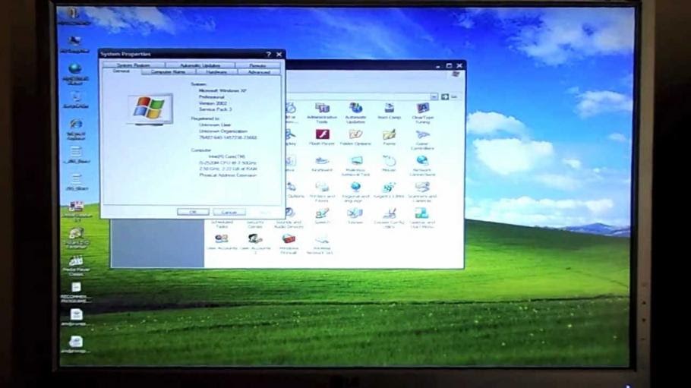Switch to the Computer Name tab
The height and width of the screenshot is (388, 691).
(x=168, y=71)
